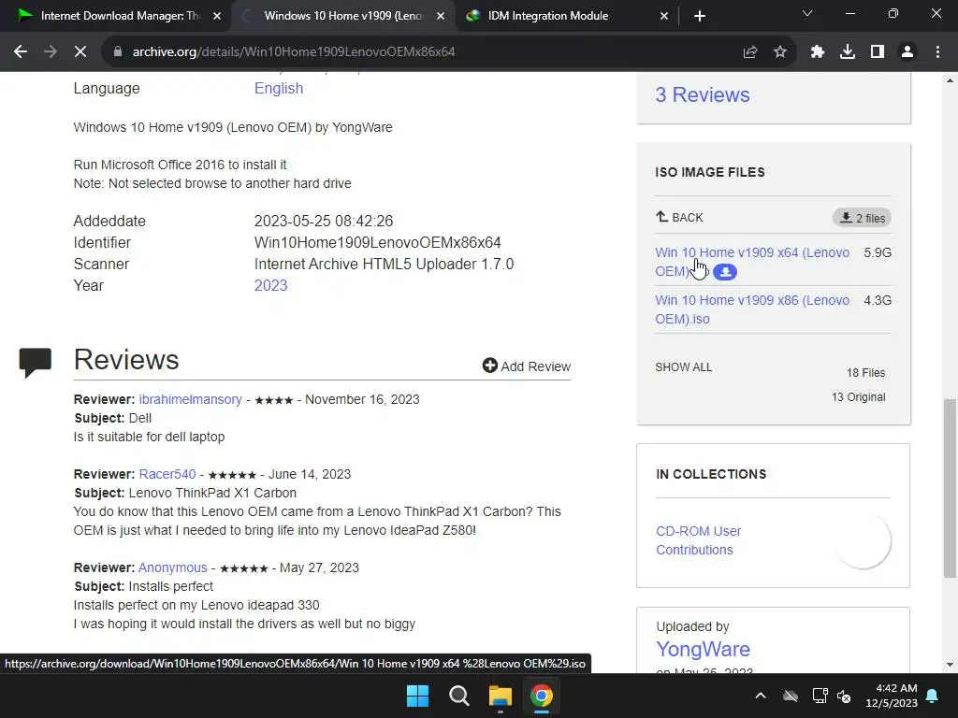
Task: Download Win 10 Home v1909 x64 ISO
Action: click(x=752, y=262)
